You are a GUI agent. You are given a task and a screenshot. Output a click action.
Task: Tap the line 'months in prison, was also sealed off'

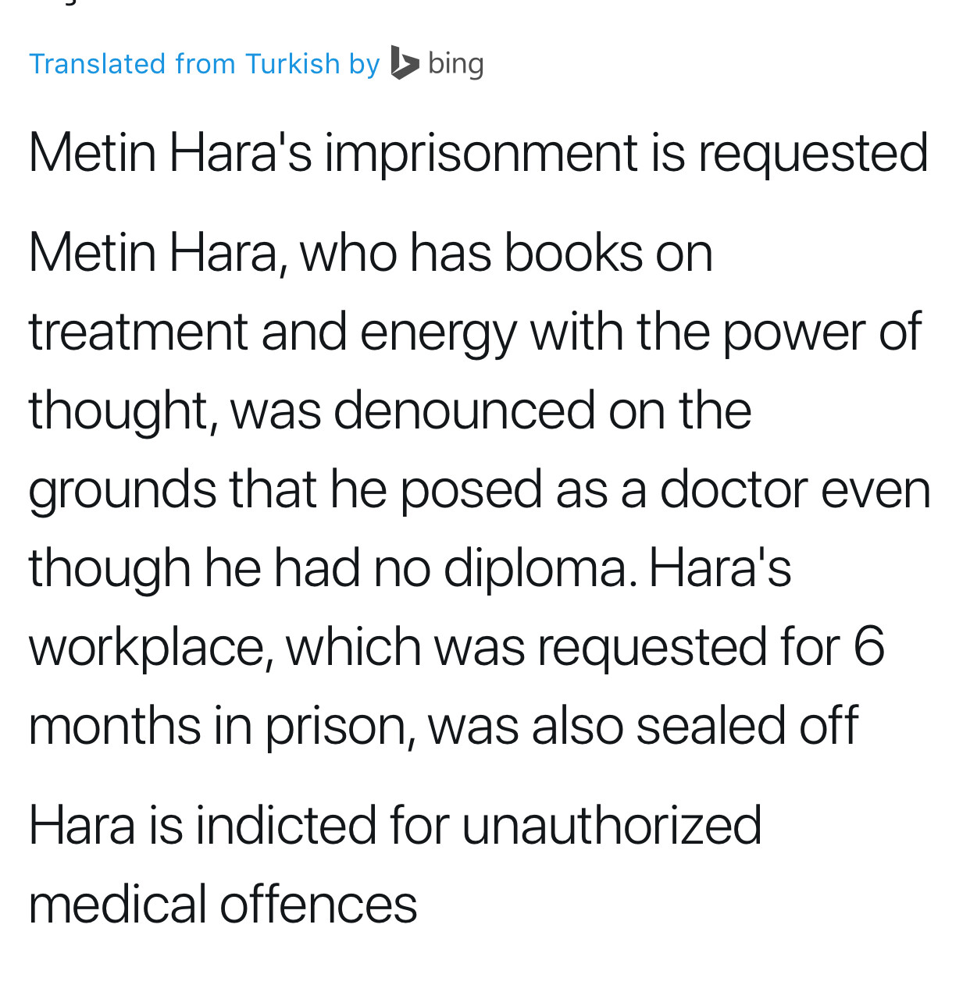tap(444, 726)
